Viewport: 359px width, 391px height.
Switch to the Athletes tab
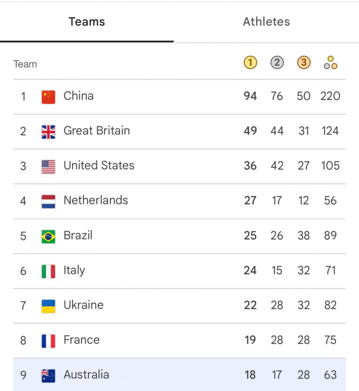pos(266,22)
